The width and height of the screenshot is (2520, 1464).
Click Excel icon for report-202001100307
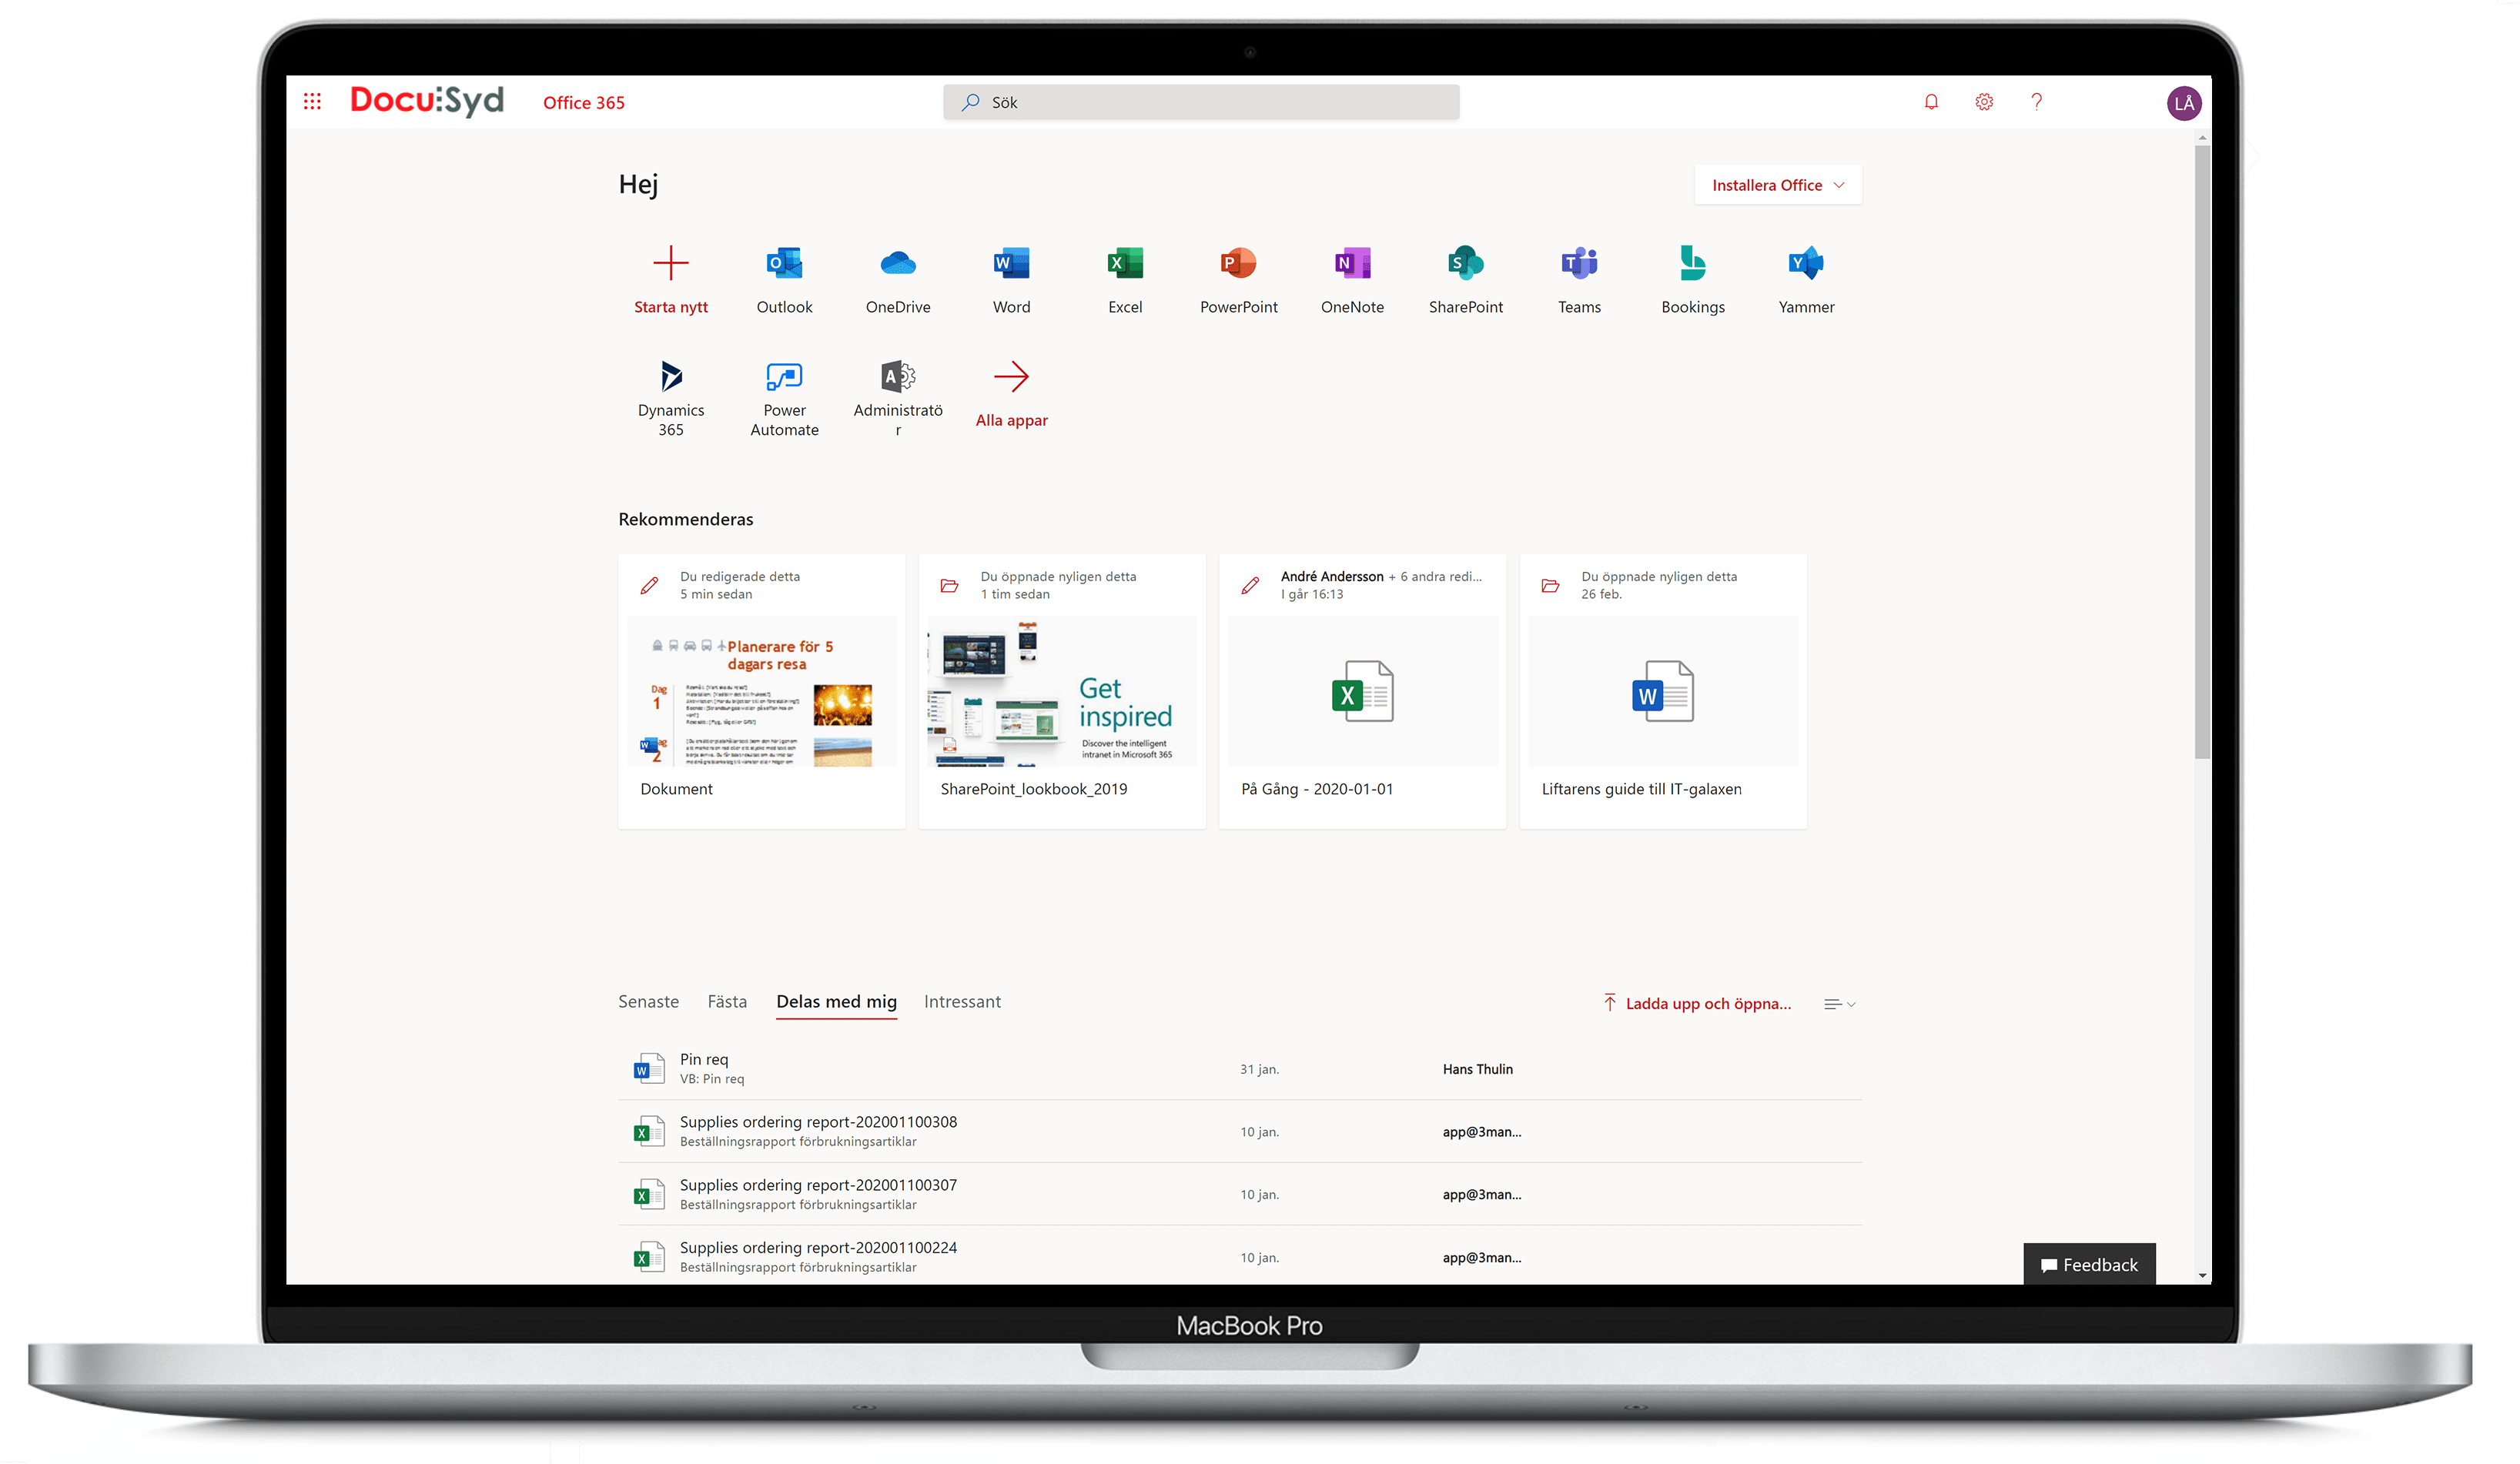(649, 1194)
